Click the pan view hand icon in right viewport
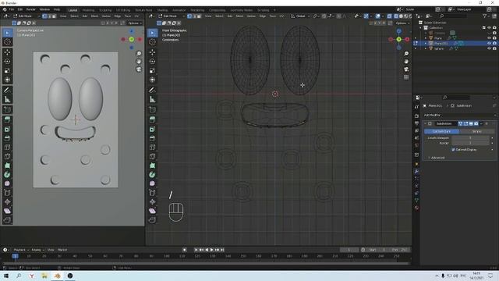Screen dimensions: 499x281 click(406, 62)
